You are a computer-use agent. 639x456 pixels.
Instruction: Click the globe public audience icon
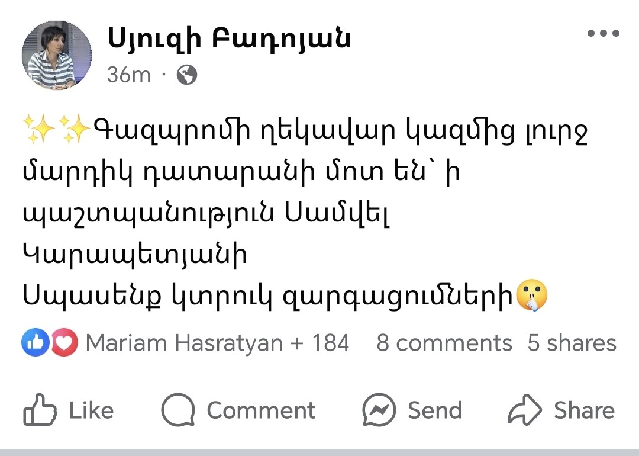tap(186, 75)
